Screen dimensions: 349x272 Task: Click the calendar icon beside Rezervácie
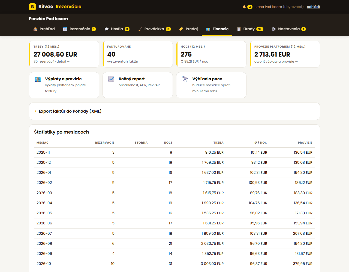[x=65, y=29]
